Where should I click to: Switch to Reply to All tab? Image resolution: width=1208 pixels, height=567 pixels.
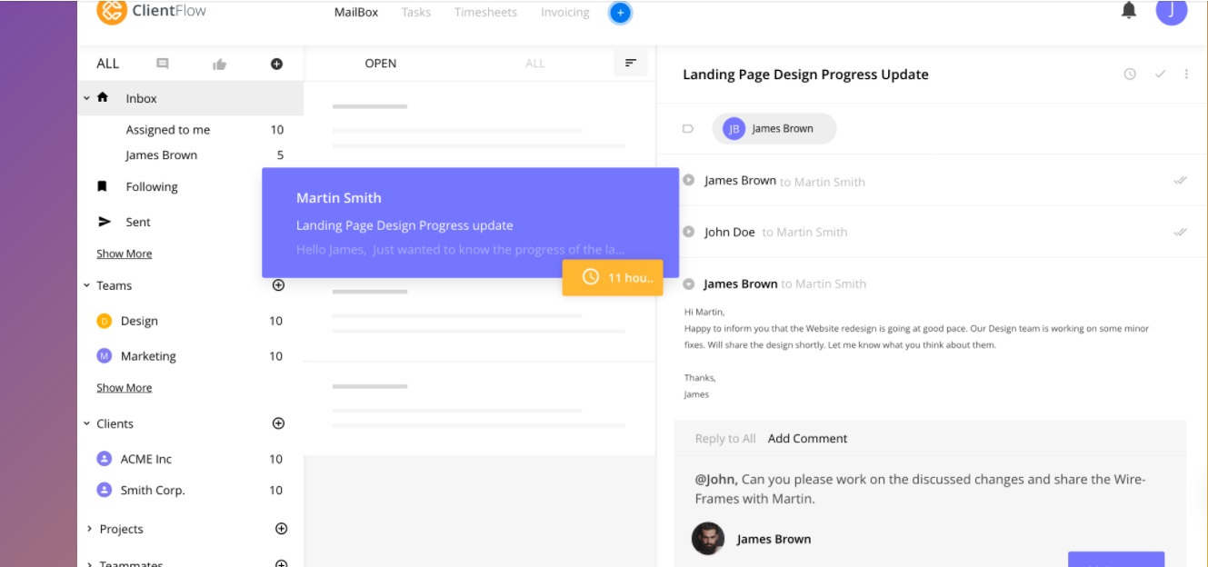[x=725, y=439]
